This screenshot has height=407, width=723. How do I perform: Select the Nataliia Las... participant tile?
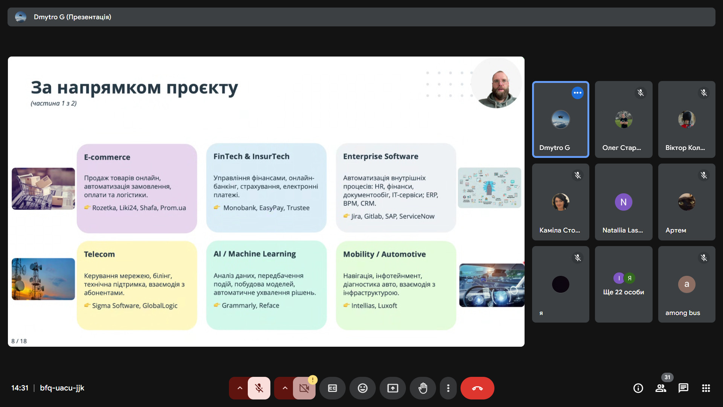coord(624,202)
